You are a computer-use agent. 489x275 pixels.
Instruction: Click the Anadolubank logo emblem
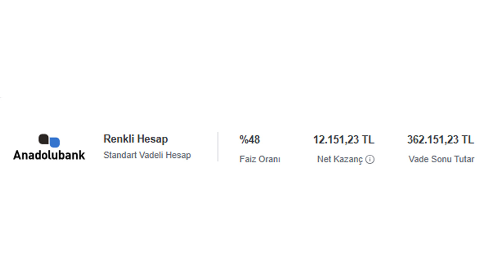coord(49,141)
